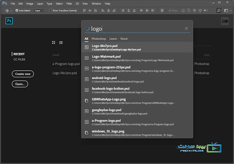Image resolution: width=234 pixels, height=164 pixels.
Task: Switch recent files to list view
Action: click(61, 43)
